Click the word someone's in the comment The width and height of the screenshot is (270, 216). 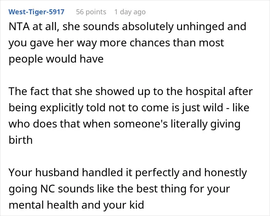click(x=140, y=124)
